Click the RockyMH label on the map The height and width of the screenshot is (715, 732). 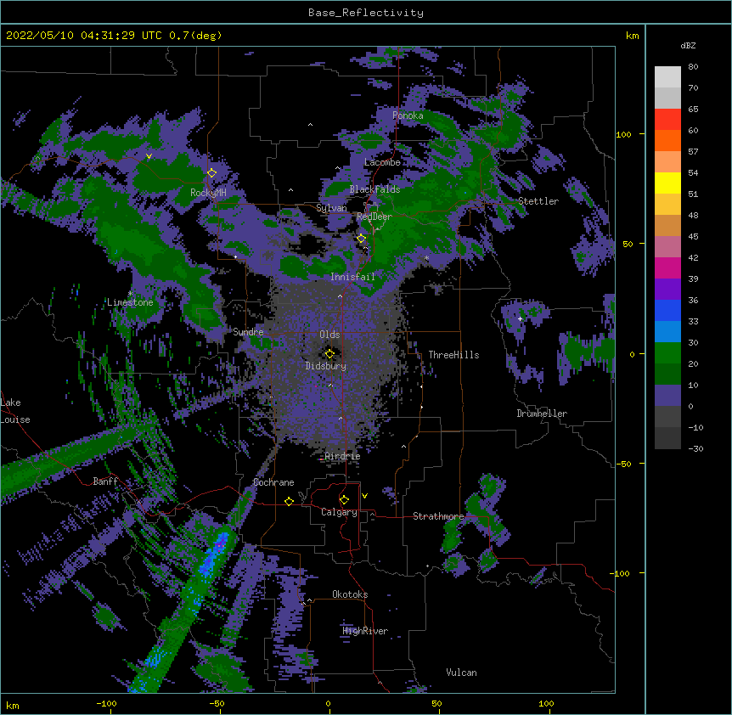(x=208, y=193)
